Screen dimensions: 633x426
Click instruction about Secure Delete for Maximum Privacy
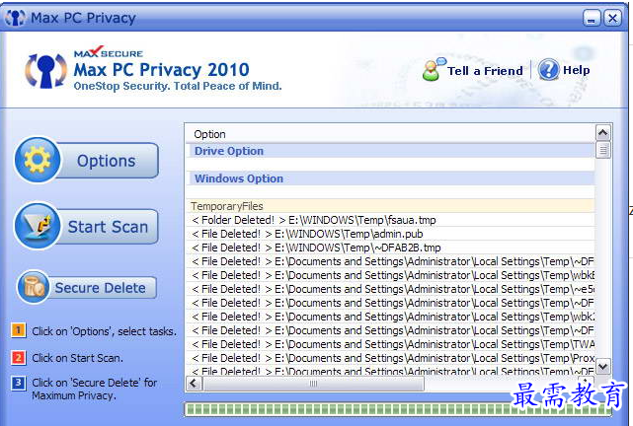[x=95, y=389]
